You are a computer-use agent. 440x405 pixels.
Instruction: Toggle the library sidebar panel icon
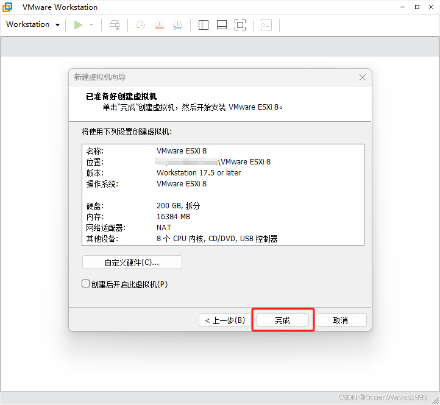coord(204,25)
